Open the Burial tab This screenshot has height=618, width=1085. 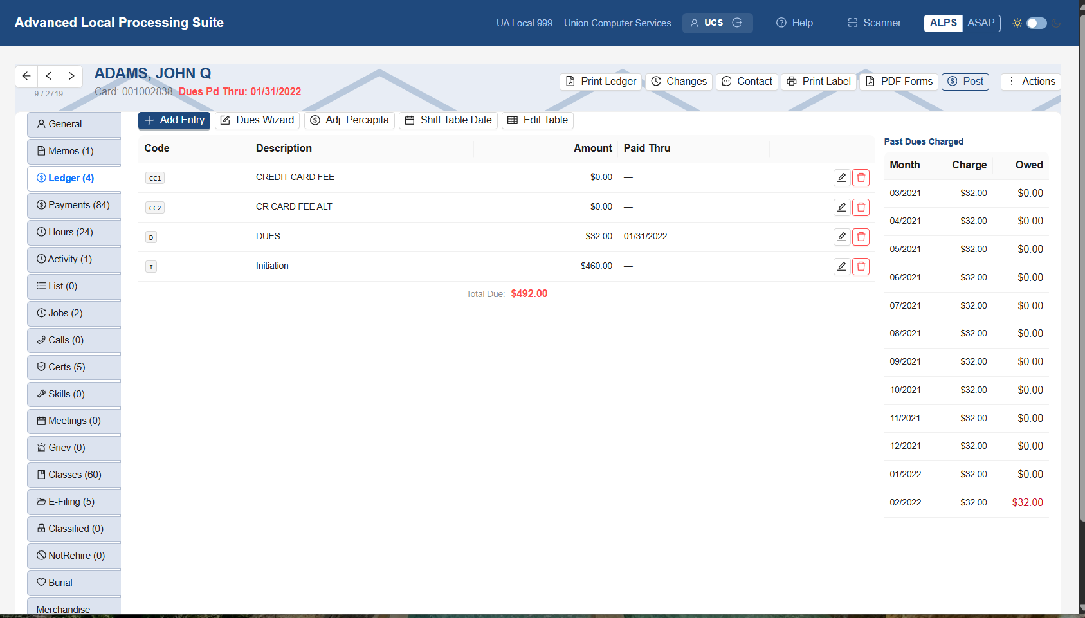pos(74,583)
